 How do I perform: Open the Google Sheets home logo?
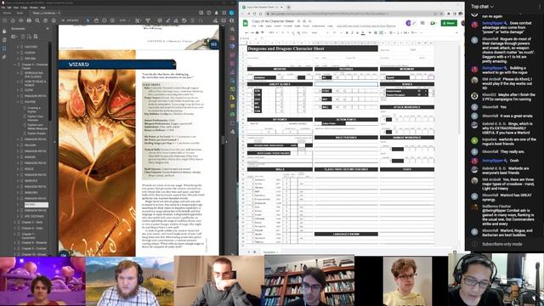(246, 23)
